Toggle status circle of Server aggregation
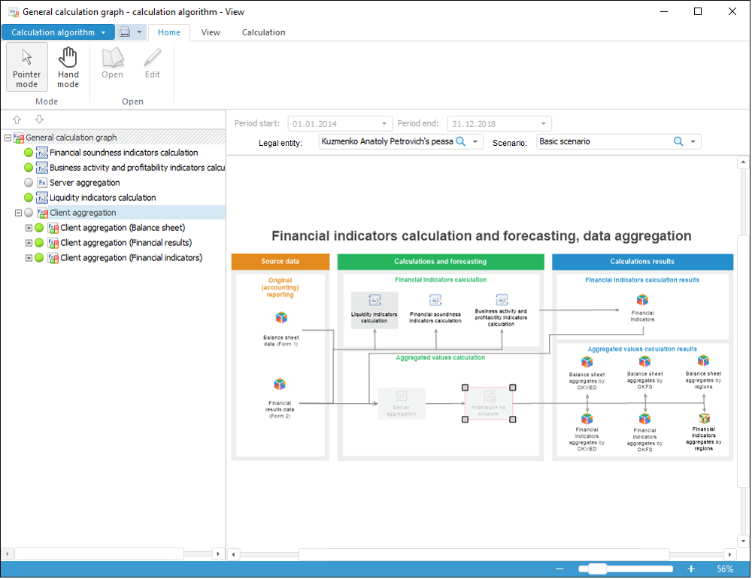Image resolution: width=752 pixels, height=579 pixels. pos(29,183)
